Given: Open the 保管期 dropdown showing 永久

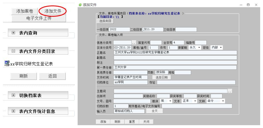Looking at the screenshot, I should click(195, 48).
